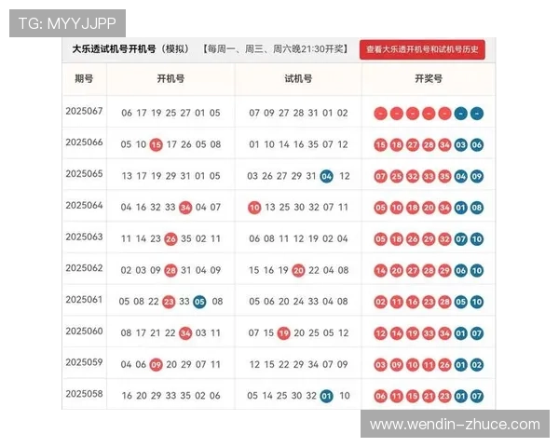559x447 pixels.
Task: Click the 每周一、周三、周六晚21:30开奖 schedule note
Action: tap(276, 48)
